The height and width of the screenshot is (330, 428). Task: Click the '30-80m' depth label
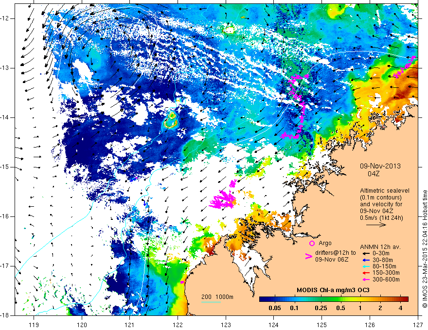pos(383,260)
